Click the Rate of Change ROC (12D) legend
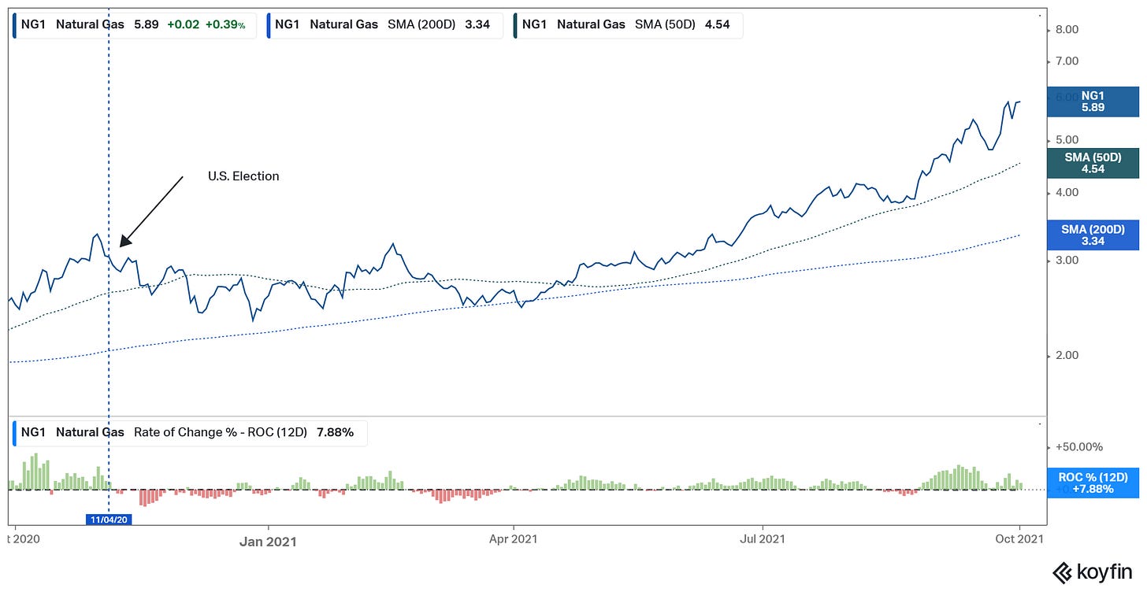Viewport: 1147px width, 592px height. click(x=190, y=432)
